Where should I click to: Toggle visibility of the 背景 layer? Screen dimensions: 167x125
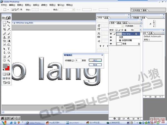(x=111, y=44)
